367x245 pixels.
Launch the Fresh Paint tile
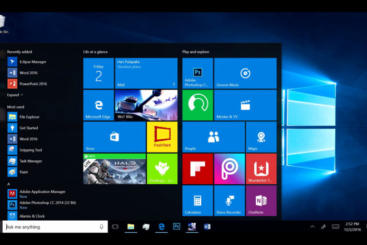click(162, 137)
